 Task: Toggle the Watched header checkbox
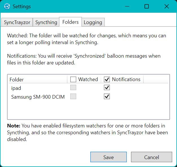point(73,79)
